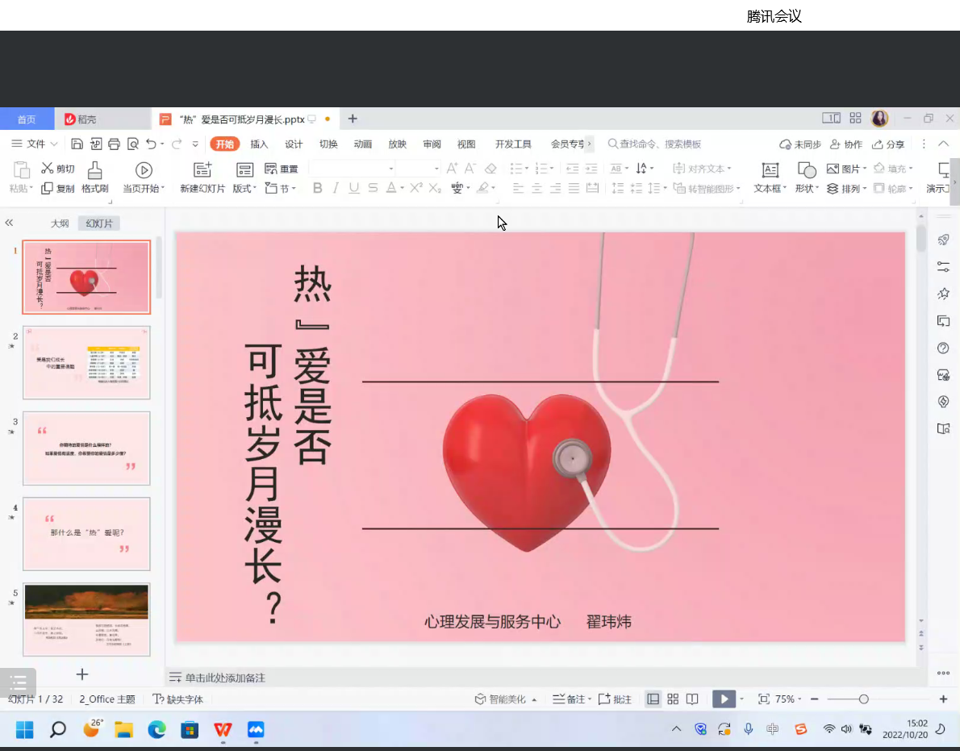Switch to slide sorter grid view
The image size is (960, 751).
tap(673, 699)
